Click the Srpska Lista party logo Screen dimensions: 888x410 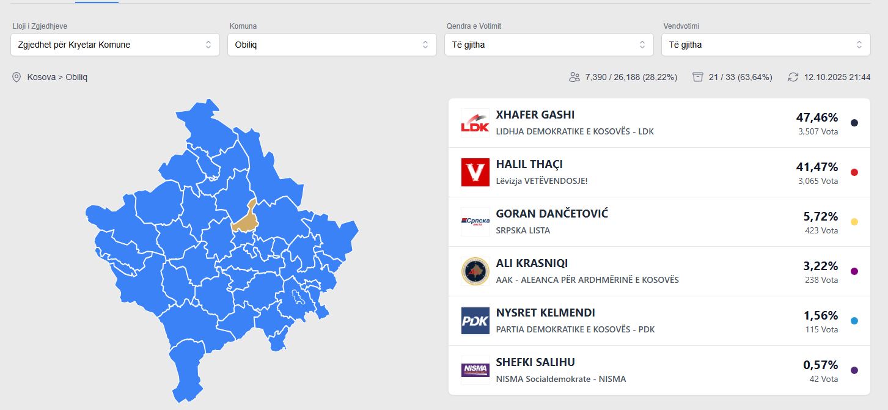tap(475, 222)
